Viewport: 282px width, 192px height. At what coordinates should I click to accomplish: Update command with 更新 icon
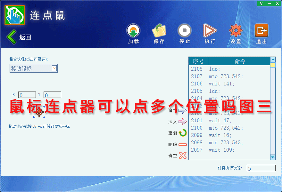[183, 133]
